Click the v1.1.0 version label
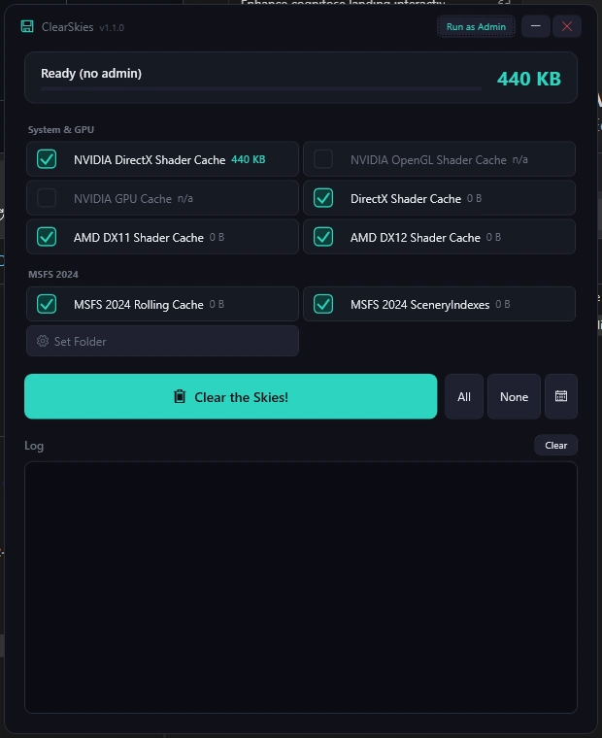Image resolution: width=602 pixels, height=738 pixels. click(112, 28)
